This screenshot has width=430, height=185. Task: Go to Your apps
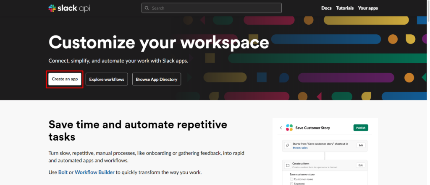pyautogui.click(x=368, y=8)
